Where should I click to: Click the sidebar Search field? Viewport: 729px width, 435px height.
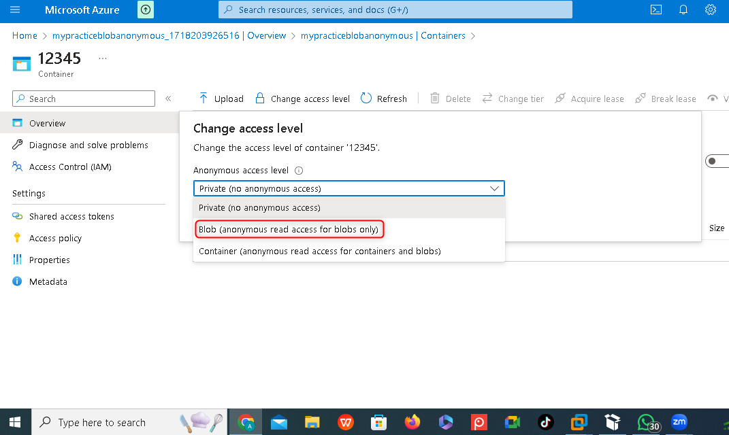[84, 99]
